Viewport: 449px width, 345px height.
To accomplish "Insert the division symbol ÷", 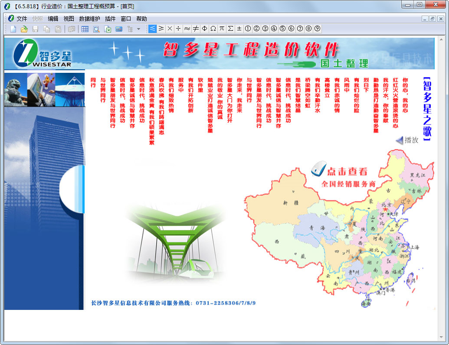I will [x=178, y=29].
